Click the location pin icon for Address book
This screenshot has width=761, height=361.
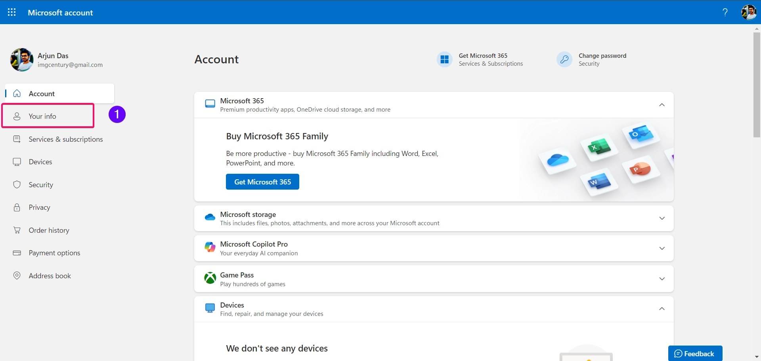pos(17,275)
